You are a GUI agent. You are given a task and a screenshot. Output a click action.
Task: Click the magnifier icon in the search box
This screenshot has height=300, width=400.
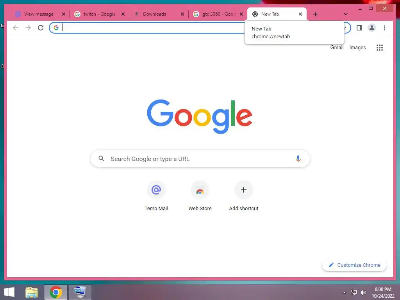click(101, 159)
